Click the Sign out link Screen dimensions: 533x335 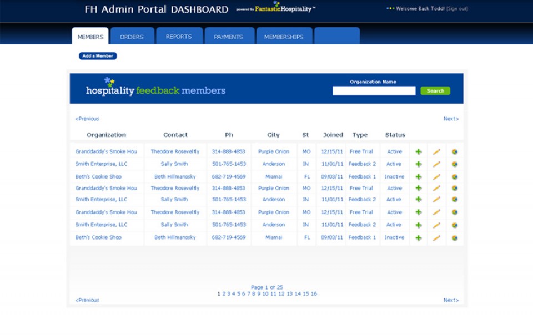[x=457, y=9]
